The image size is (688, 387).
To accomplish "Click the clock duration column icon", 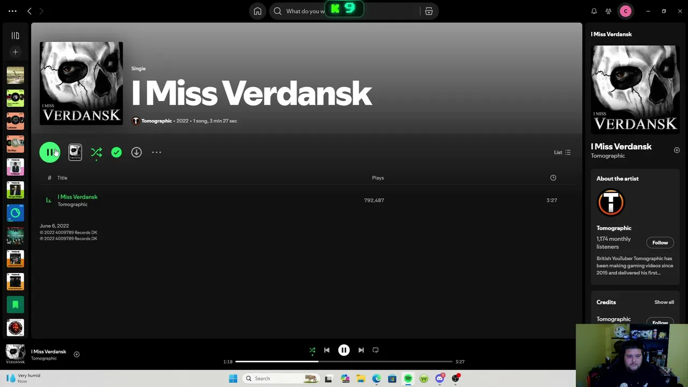I will tap(553, 177).
